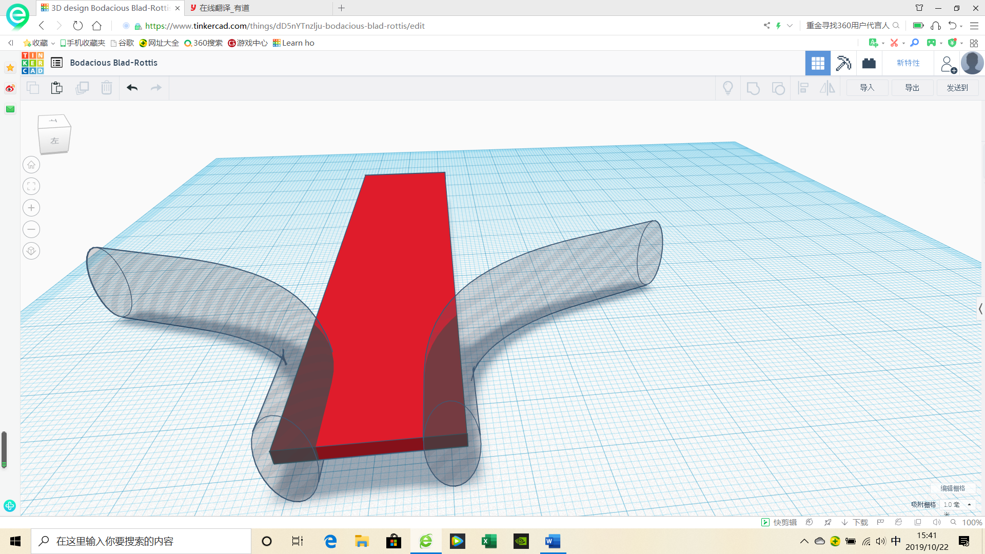Switch to 3D design grid view
Viewport: 985px width, 554px height.
click(818, 63)
